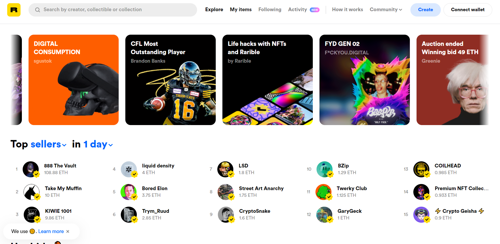Click the yellow Rarible logo icon

(14, 10)
